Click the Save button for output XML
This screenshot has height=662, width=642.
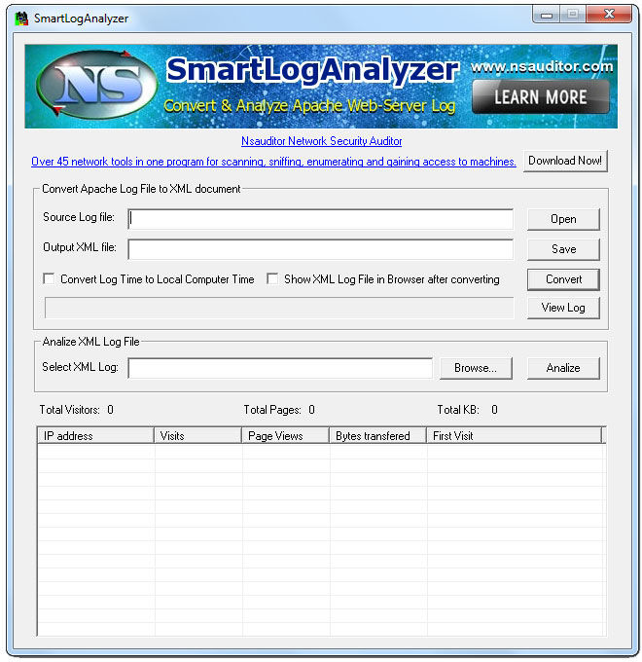click(563, 249)
